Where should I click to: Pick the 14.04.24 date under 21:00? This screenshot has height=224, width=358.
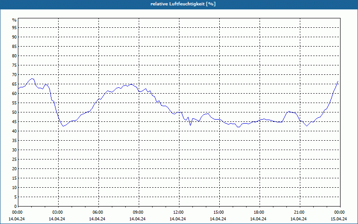[x=298, y=219]
